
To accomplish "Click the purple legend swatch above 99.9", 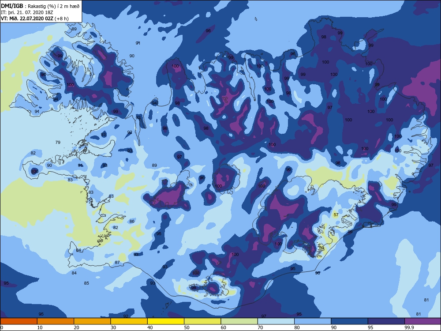I will pyautogui.click(x=423, y=321).
